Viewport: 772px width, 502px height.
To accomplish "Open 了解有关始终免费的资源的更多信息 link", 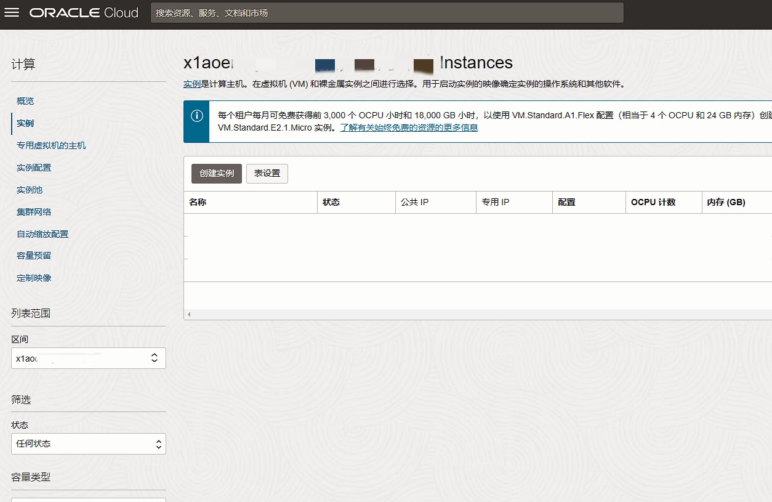I will click(409, 128).
